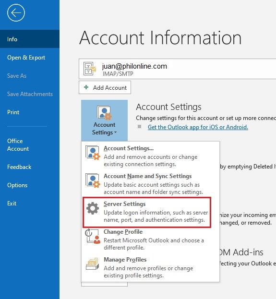Collapse the Account Settings dropdown arrow
Image resolution: width=276 pixels, height=299 pixels.
tap(115, 132)
